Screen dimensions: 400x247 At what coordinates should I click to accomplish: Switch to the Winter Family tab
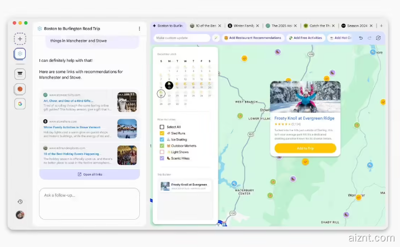tap(241, 26)
